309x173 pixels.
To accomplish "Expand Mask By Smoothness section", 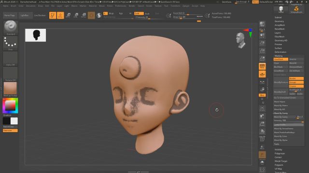I will point(283,128).
